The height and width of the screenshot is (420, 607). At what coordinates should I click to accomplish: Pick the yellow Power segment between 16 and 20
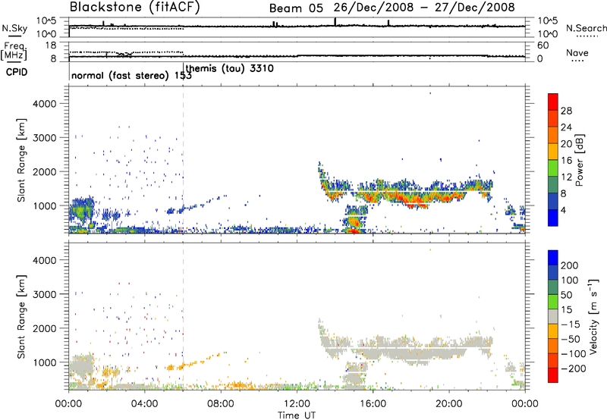553,152
